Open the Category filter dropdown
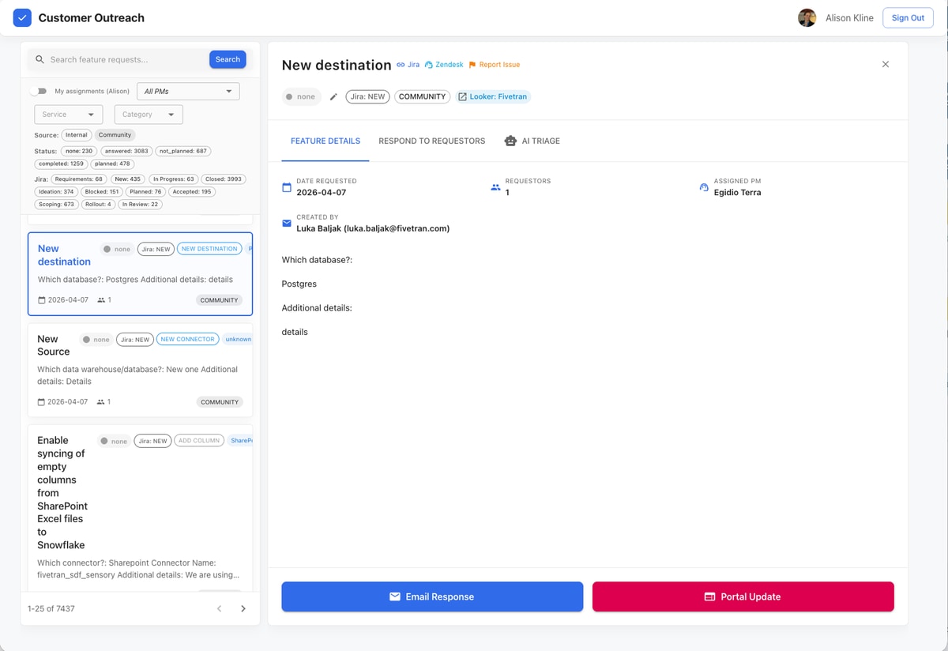948x651 pixels. [149, 115]
